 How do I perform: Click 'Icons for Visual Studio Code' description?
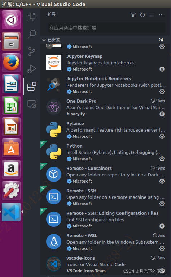[96, 265]
